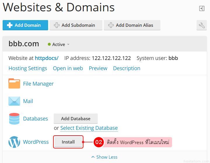Collapse the list with Show Less

(104, 157)
